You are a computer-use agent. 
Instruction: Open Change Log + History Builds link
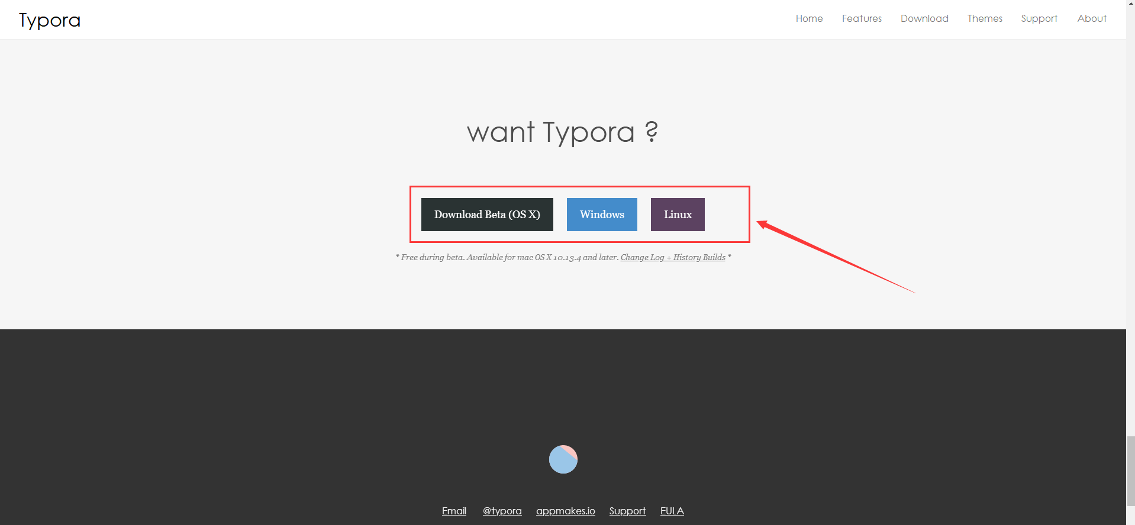click(673, 257)
